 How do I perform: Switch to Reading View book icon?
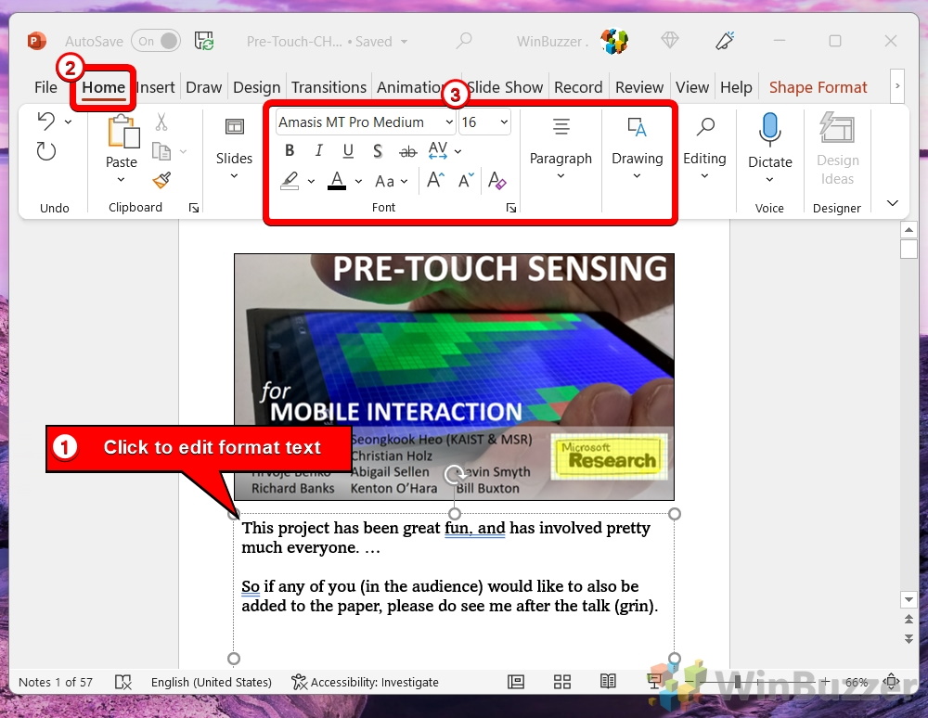point(608,681)
